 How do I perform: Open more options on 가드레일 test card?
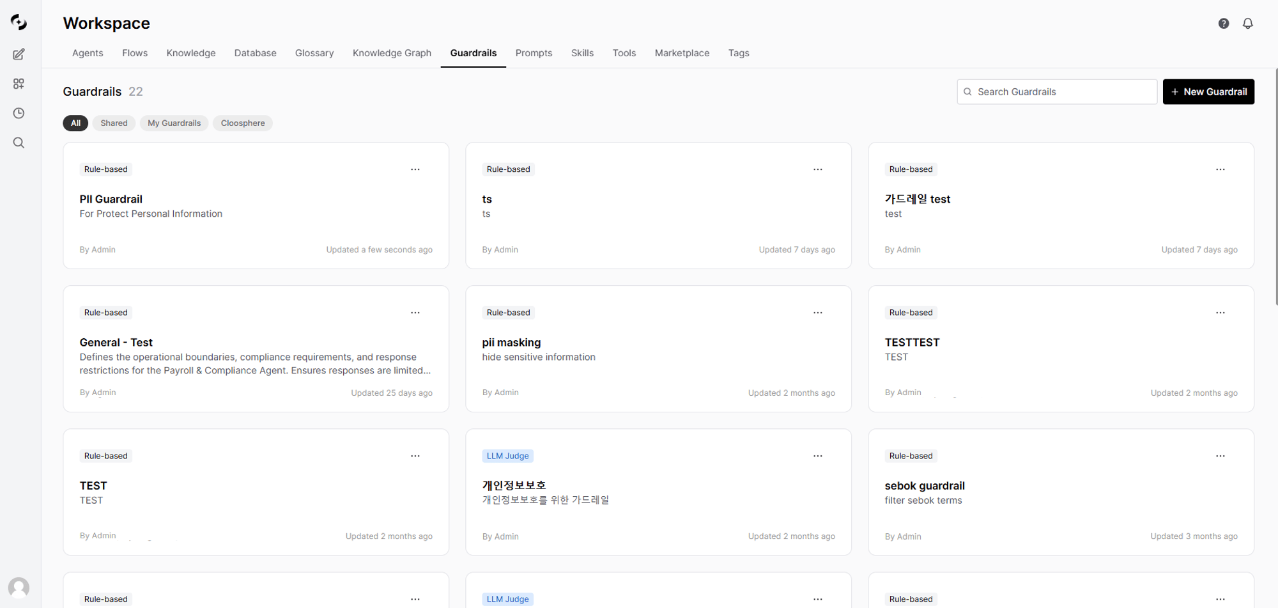[x=1220, y=169]
